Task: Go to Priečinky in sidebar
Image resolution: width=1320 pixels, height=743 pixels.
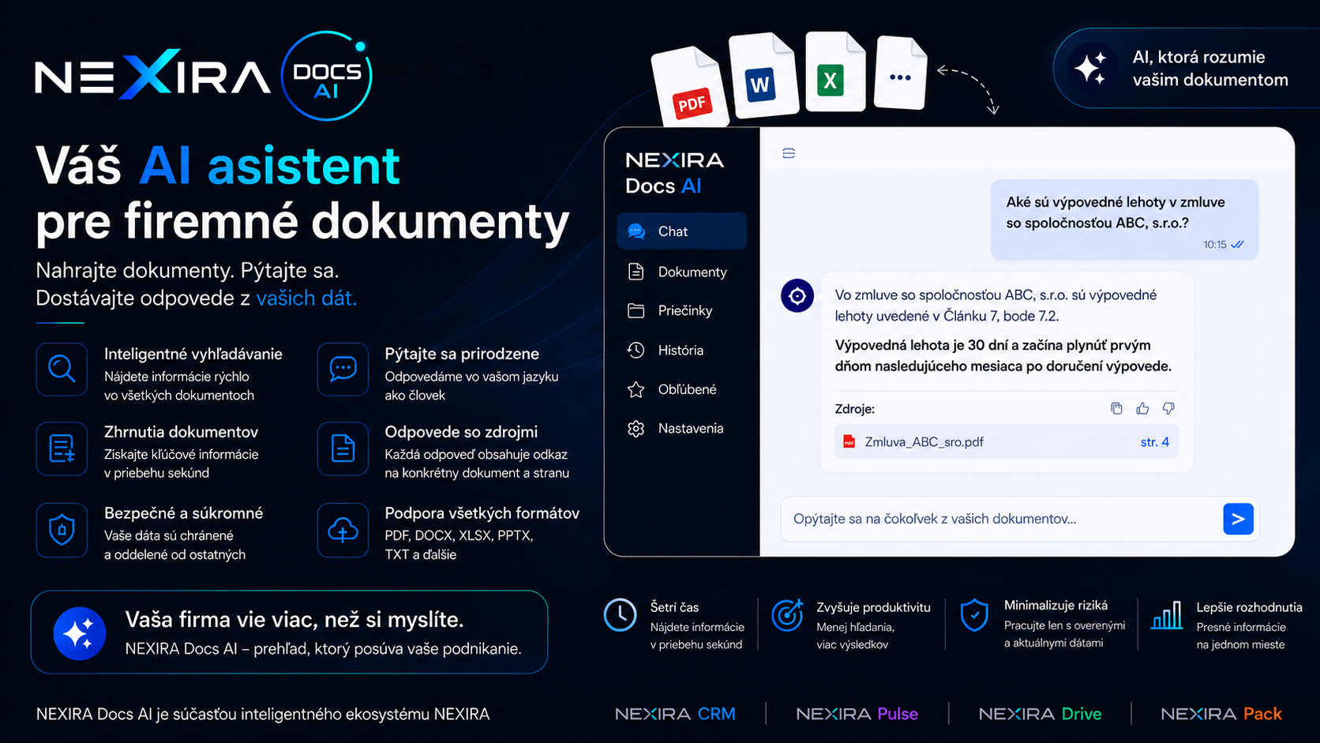Action: tap(681, 310)
